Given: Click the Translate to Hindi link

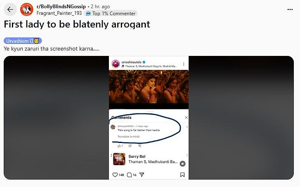Looking at the screenshot, I should (x=128, y=136).
